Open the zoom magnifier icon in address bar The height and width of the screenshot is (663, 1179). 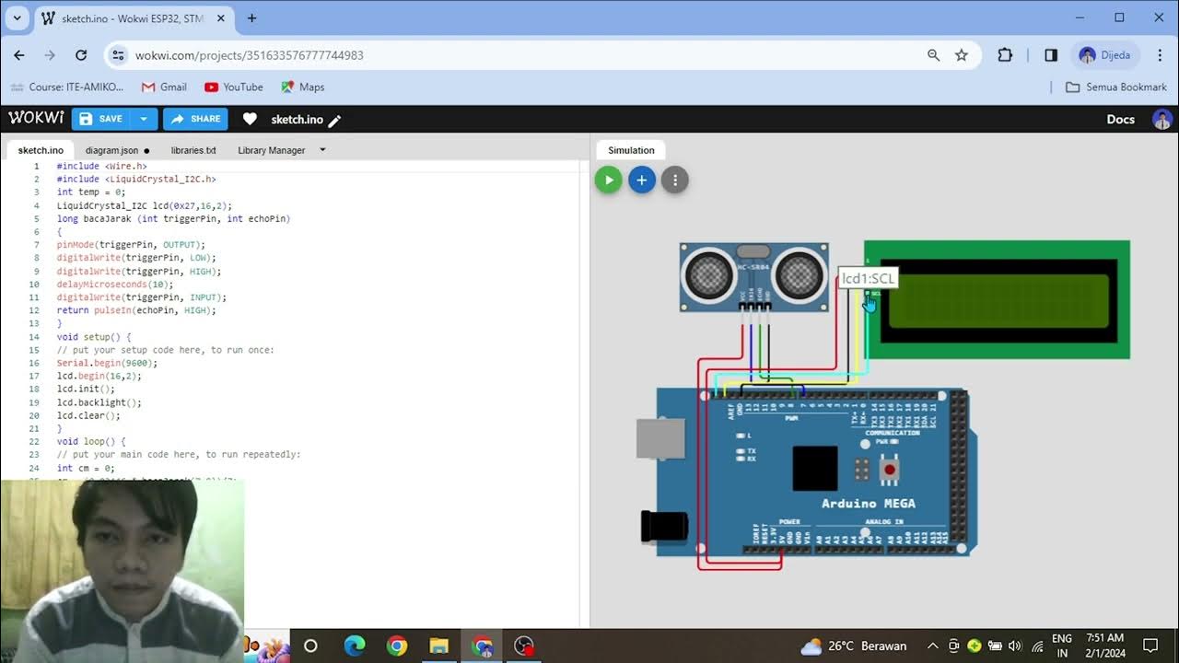click(x=934, y=55)
